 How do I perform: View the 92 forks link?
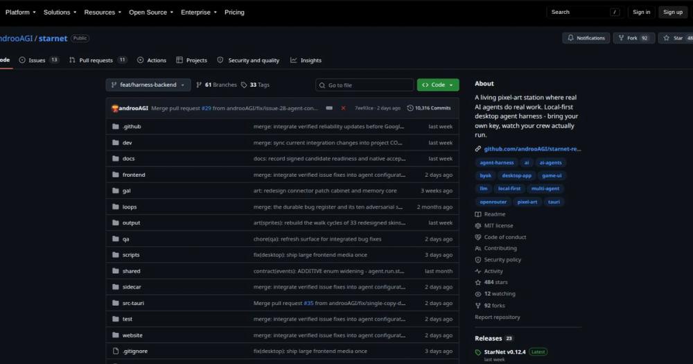click(x=494, y=305)
